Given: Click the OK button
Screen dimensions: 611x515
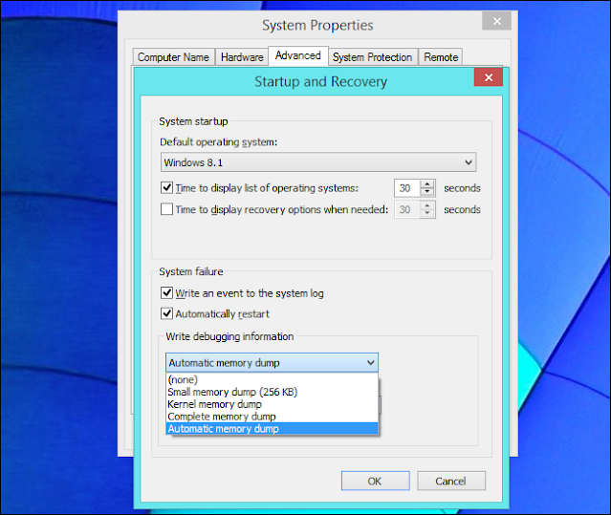Looking at the screenshot, I should pos(375,482).
